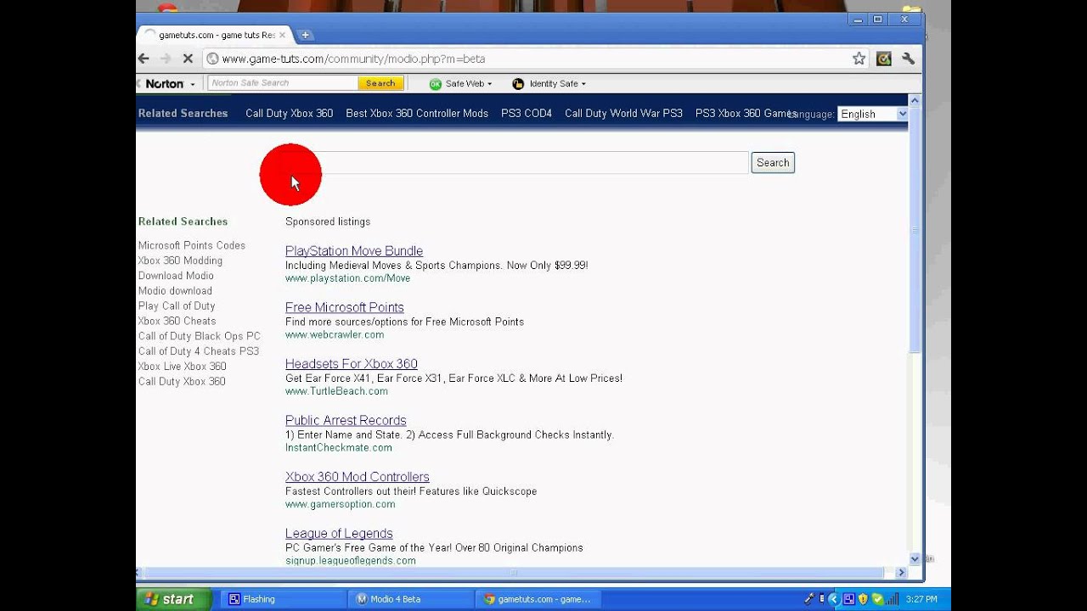Click the blue display tray icon
1087x611 pixels.
[x=848, y=599]
